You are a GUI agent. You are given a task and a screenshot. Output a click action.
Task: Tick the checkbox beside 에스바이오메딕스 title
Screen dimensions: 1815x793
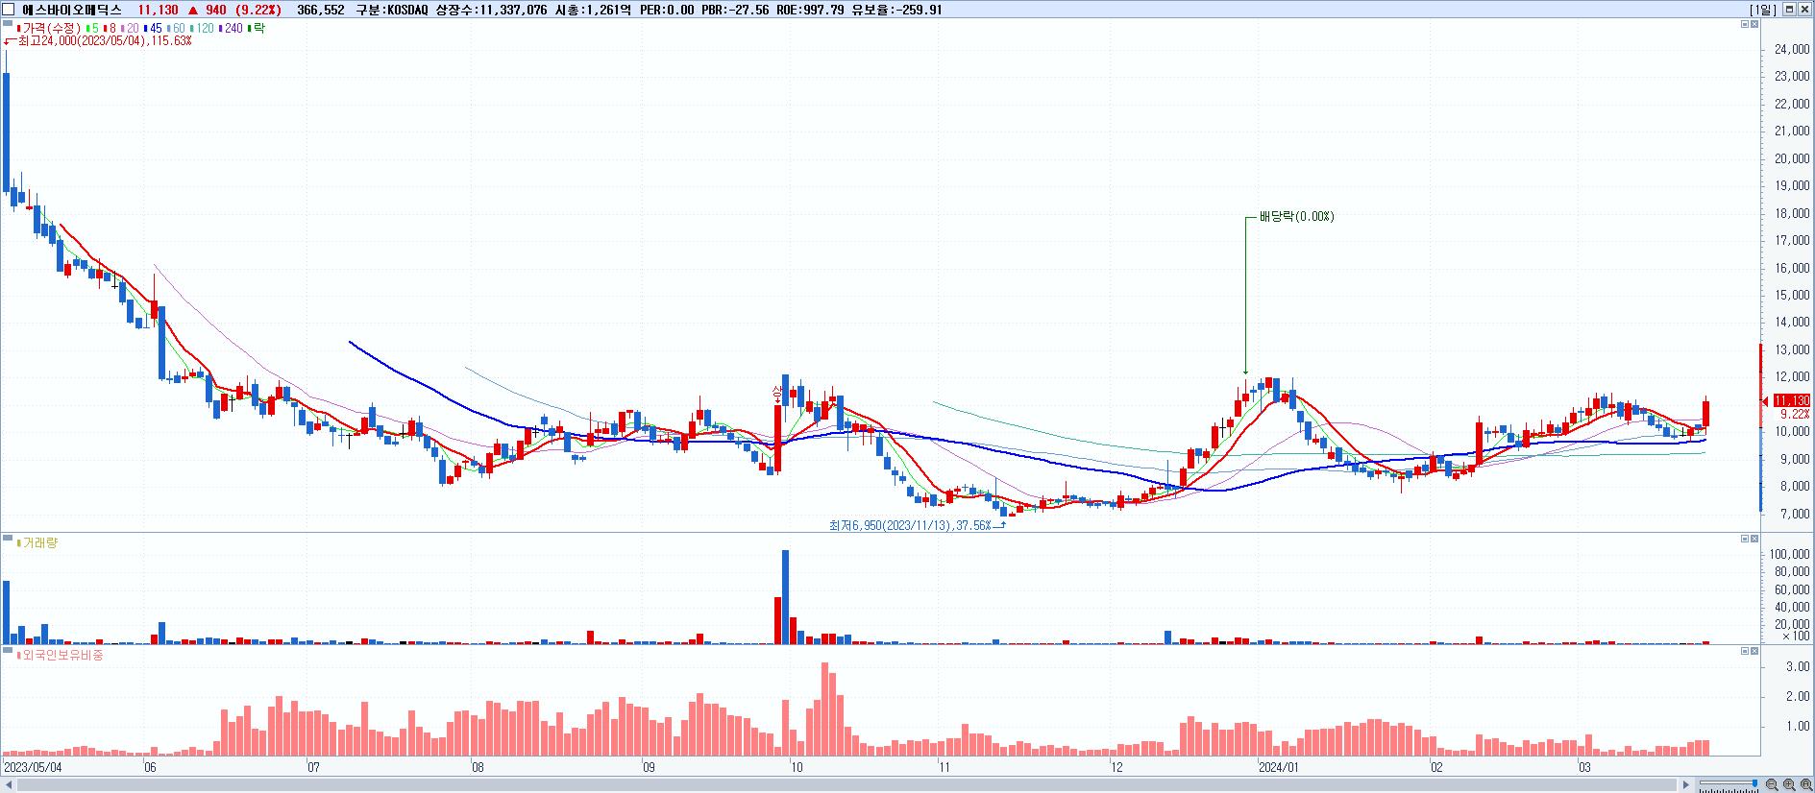[x=11, y=10]
